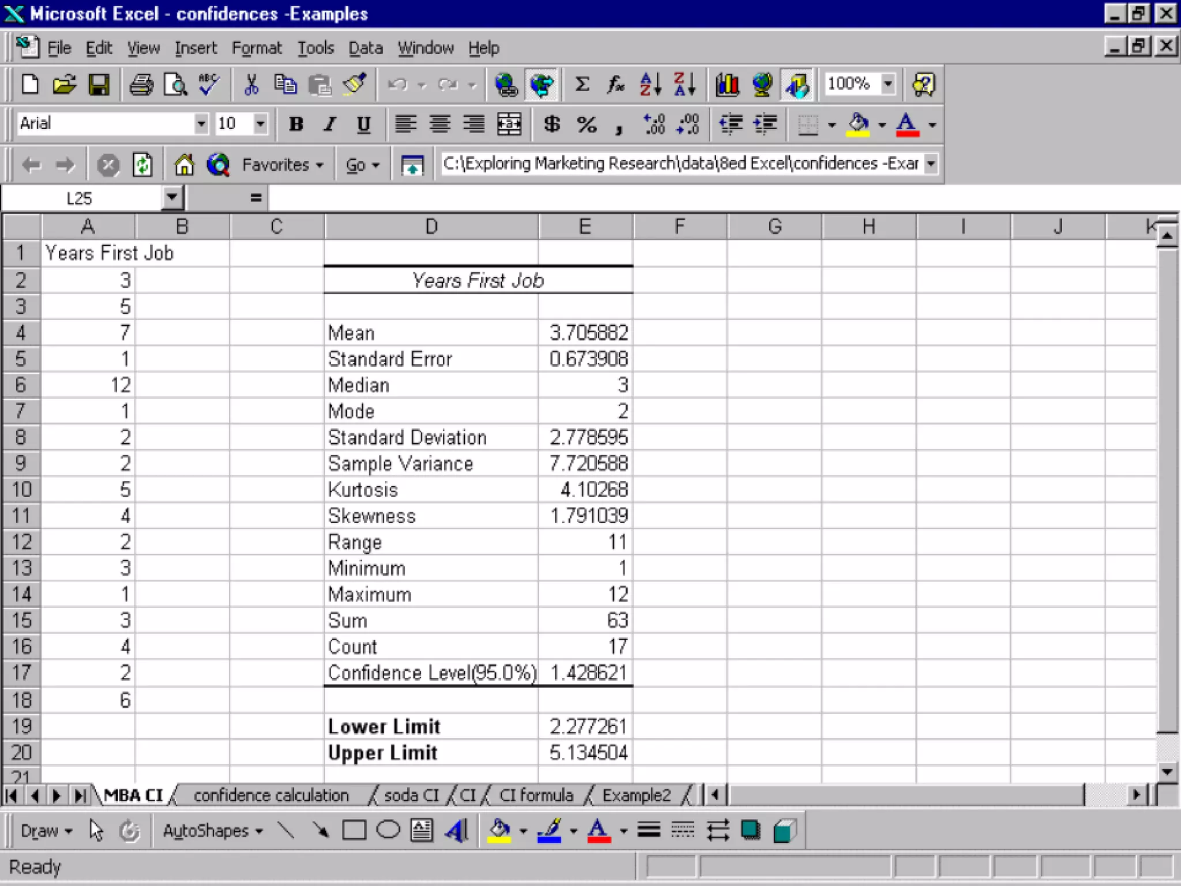Toggle Bold formatting button
Viewport: 1181px width, 886px height.
[x=296, y=124]
